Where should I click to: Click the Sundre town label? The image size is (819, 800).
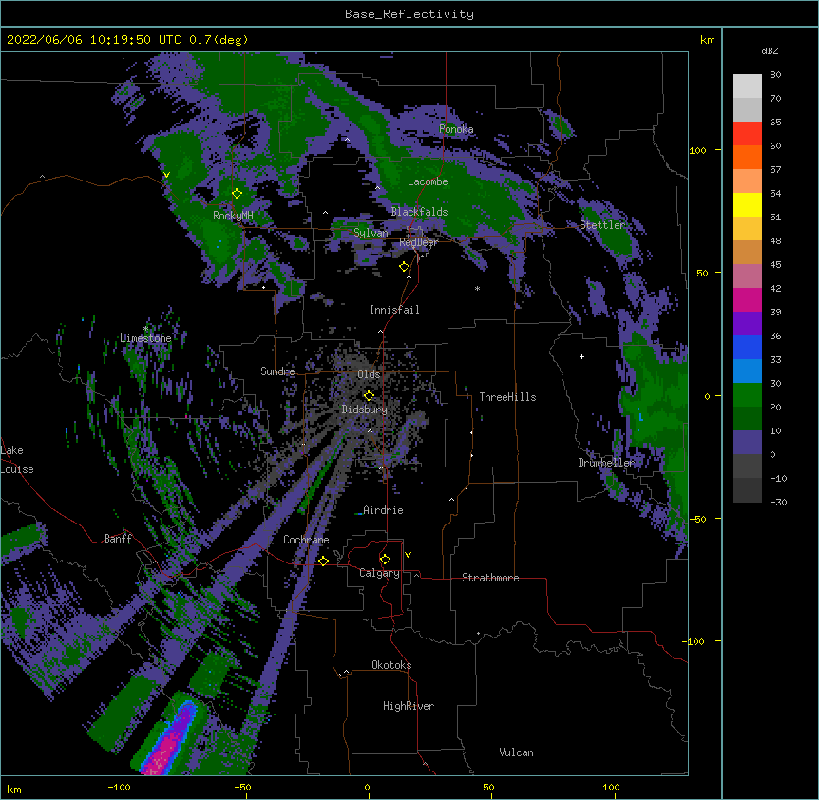(x=277, y=371)
